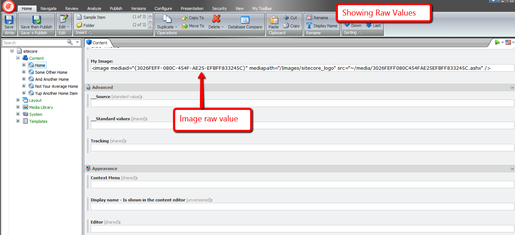Collapse the Content tree node
The height and width of the screenshot is (235, 515).
click(18, 58)
